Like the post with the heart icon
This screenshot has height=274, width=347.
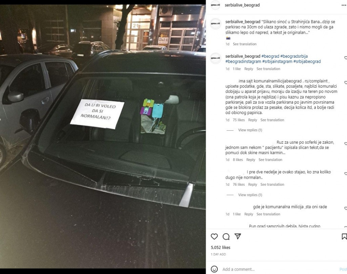214,237
